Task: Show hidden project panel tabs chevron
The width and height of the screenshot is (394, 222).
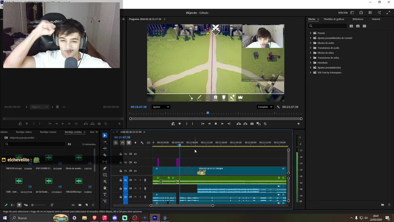Action: pos(97,132)
